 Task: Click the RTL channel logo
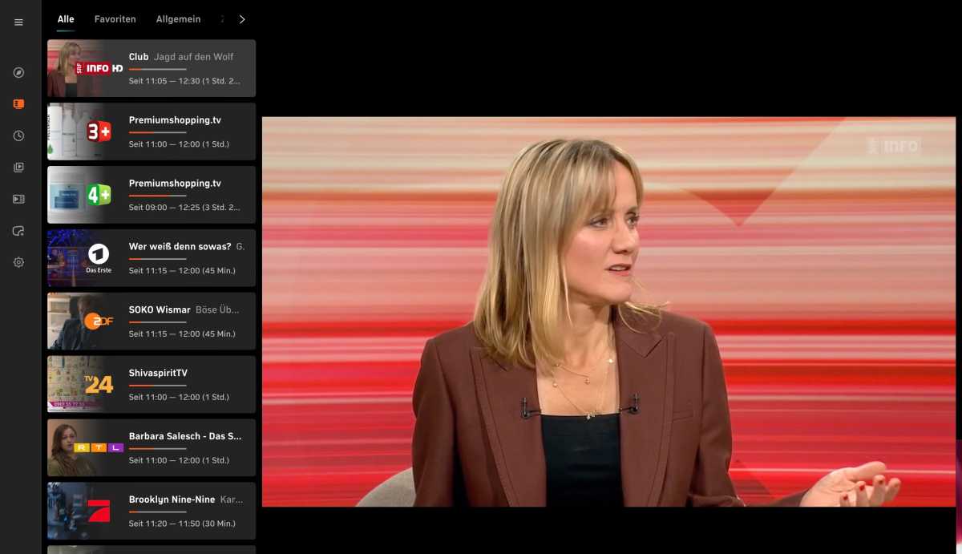pyautogui.click(x=99, y=447)
